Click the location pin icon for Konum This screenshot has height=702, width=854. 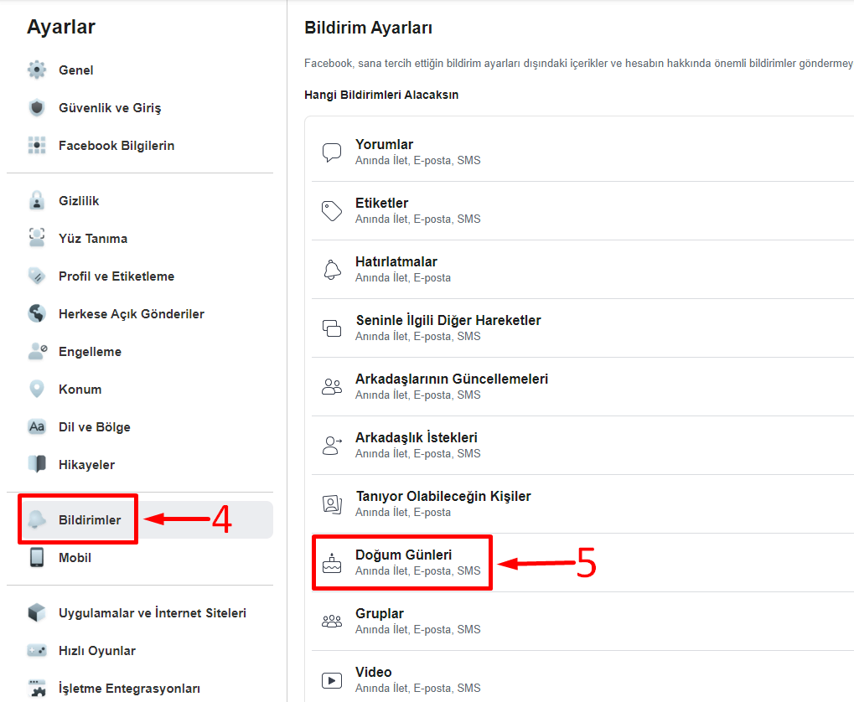tap(37, 390)
